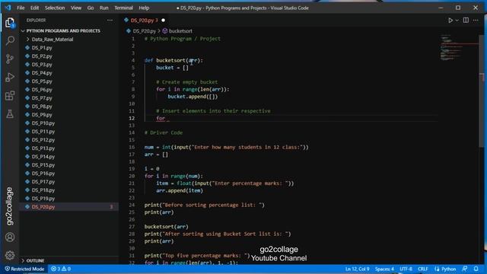The width and height of the screenshot is (487, 274).
Task: Open the Go menu
Action: point(91,8)
